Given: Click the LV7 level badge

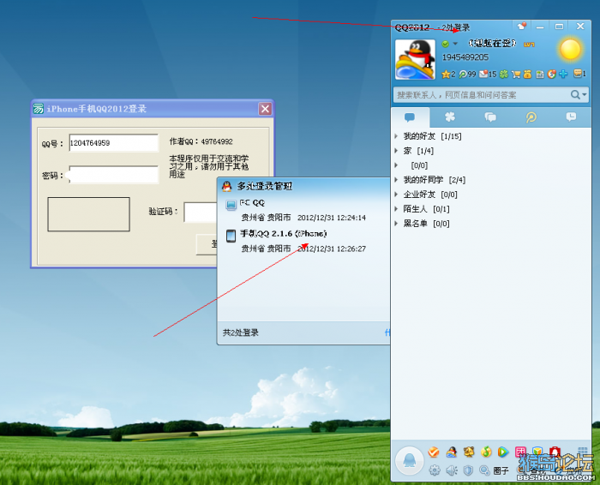Looking at the screenshot, I should coord(529,45).
